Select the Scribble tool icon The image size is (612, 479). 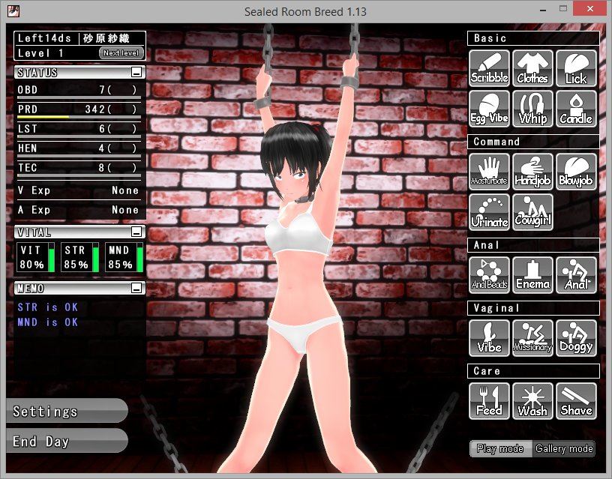point(489,67)
